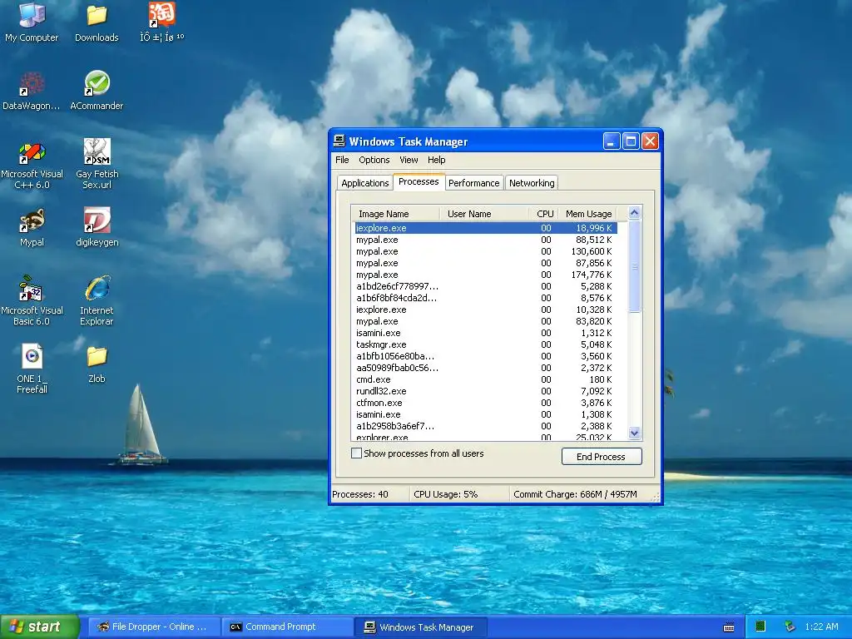Sort by CPU column header
Screen dimensions: 852x639
click(x=543, y=214)
